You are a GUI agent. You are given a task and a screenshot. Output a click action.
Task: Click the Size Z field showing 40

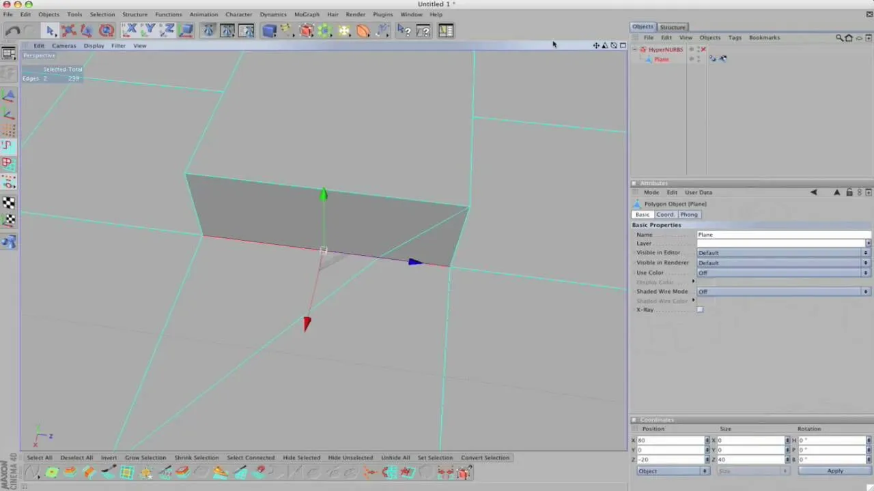(x=750, y=460)
